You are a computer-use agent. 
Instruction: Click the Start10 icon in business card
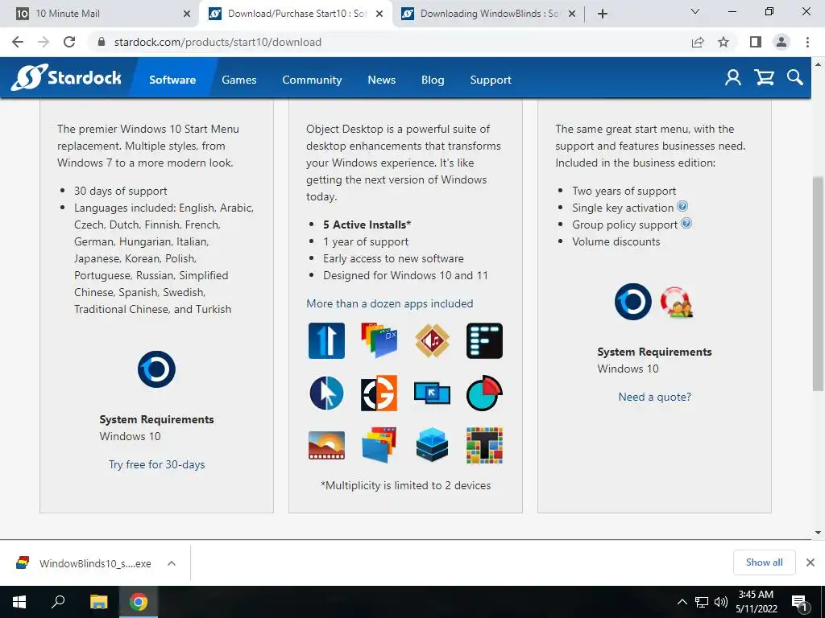pyautogui.click(x=633, y=302)
